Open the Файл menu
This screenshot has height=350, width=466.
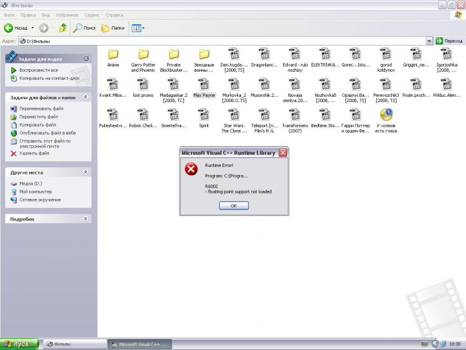[9, 15]
